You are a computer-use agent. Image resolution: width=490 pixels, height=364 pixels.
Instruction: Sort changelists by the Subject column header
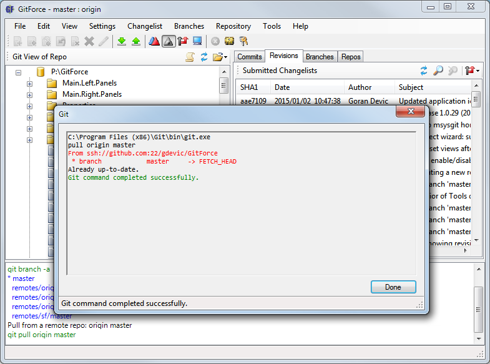pos(433,87)
